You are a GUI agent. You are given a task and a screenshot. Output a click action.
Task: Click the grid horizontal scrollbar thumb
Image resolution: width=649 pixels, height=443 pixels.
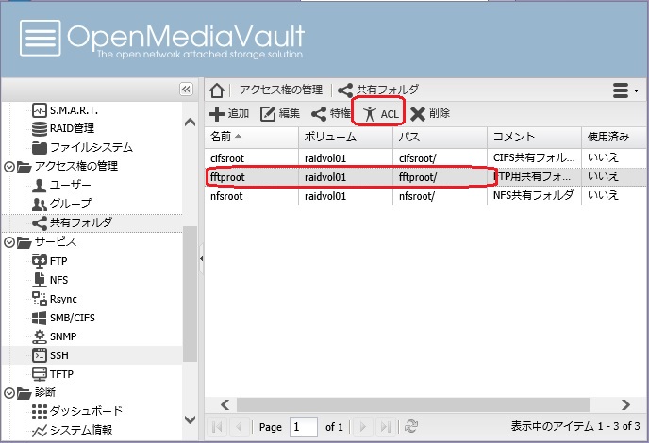pyautogui.click(x=412, y=405)
